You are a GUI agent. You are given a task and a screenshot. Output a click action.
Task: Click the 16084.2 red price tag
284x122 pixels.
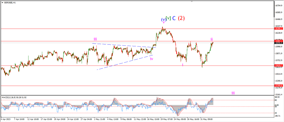pyautogui.click(x=278, y=41)
